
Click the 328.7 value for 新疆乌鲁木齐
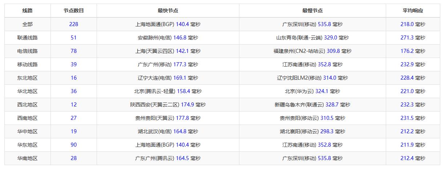pyautogui.click(x=332, y=105)
